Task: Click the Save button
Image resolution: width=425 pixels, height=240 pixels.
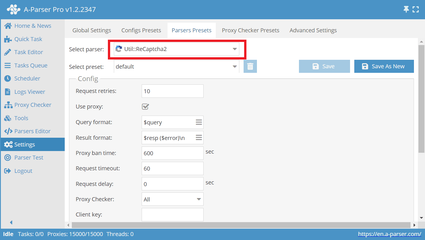Action: 324,66
